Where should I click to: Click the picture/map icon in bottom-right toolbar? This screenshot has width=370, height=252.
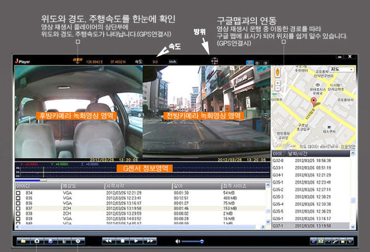pos(320,241)
